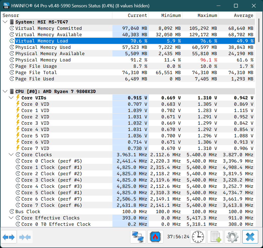Collapse the Core VIDs subgroup
This screenshot has width=263, height=248.
pos(11,98)
